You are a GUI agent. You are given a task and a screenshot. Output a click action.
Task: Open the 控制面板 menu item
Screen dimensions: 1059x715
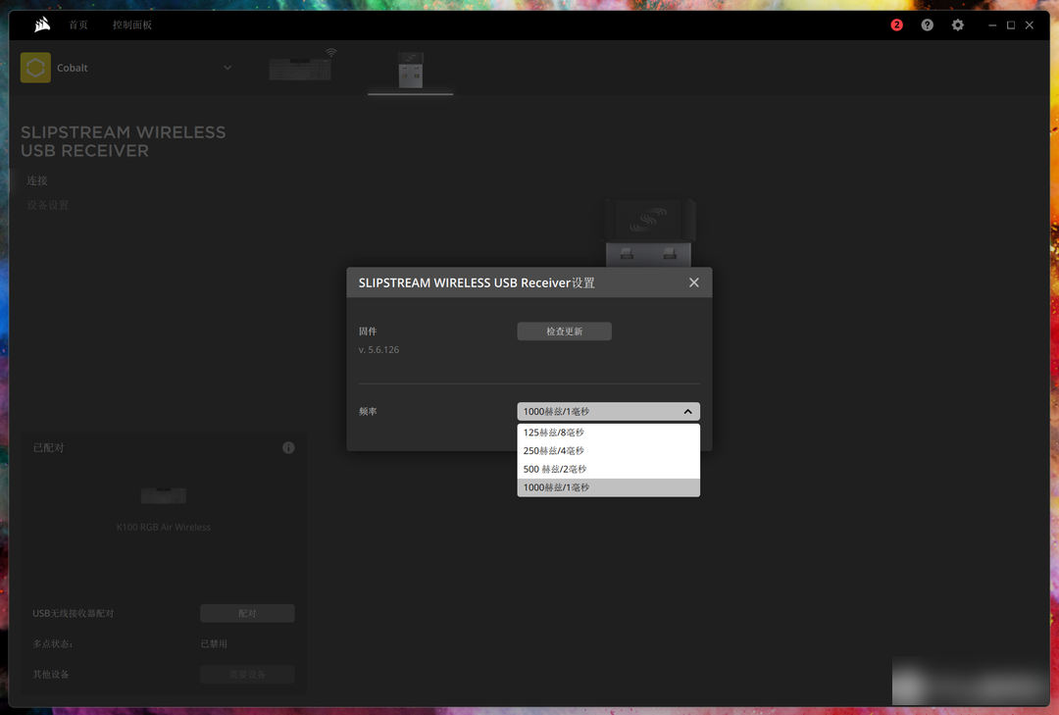point(132,25)
